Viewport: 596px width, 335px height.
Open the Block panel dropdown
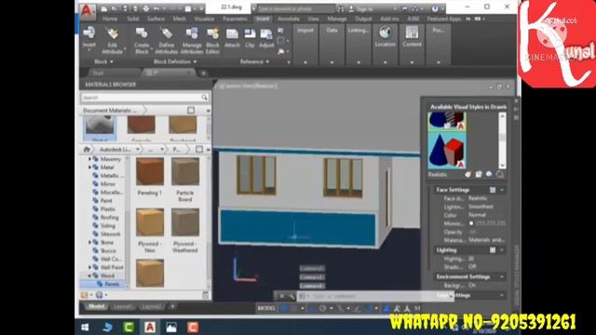coord(103,61)
